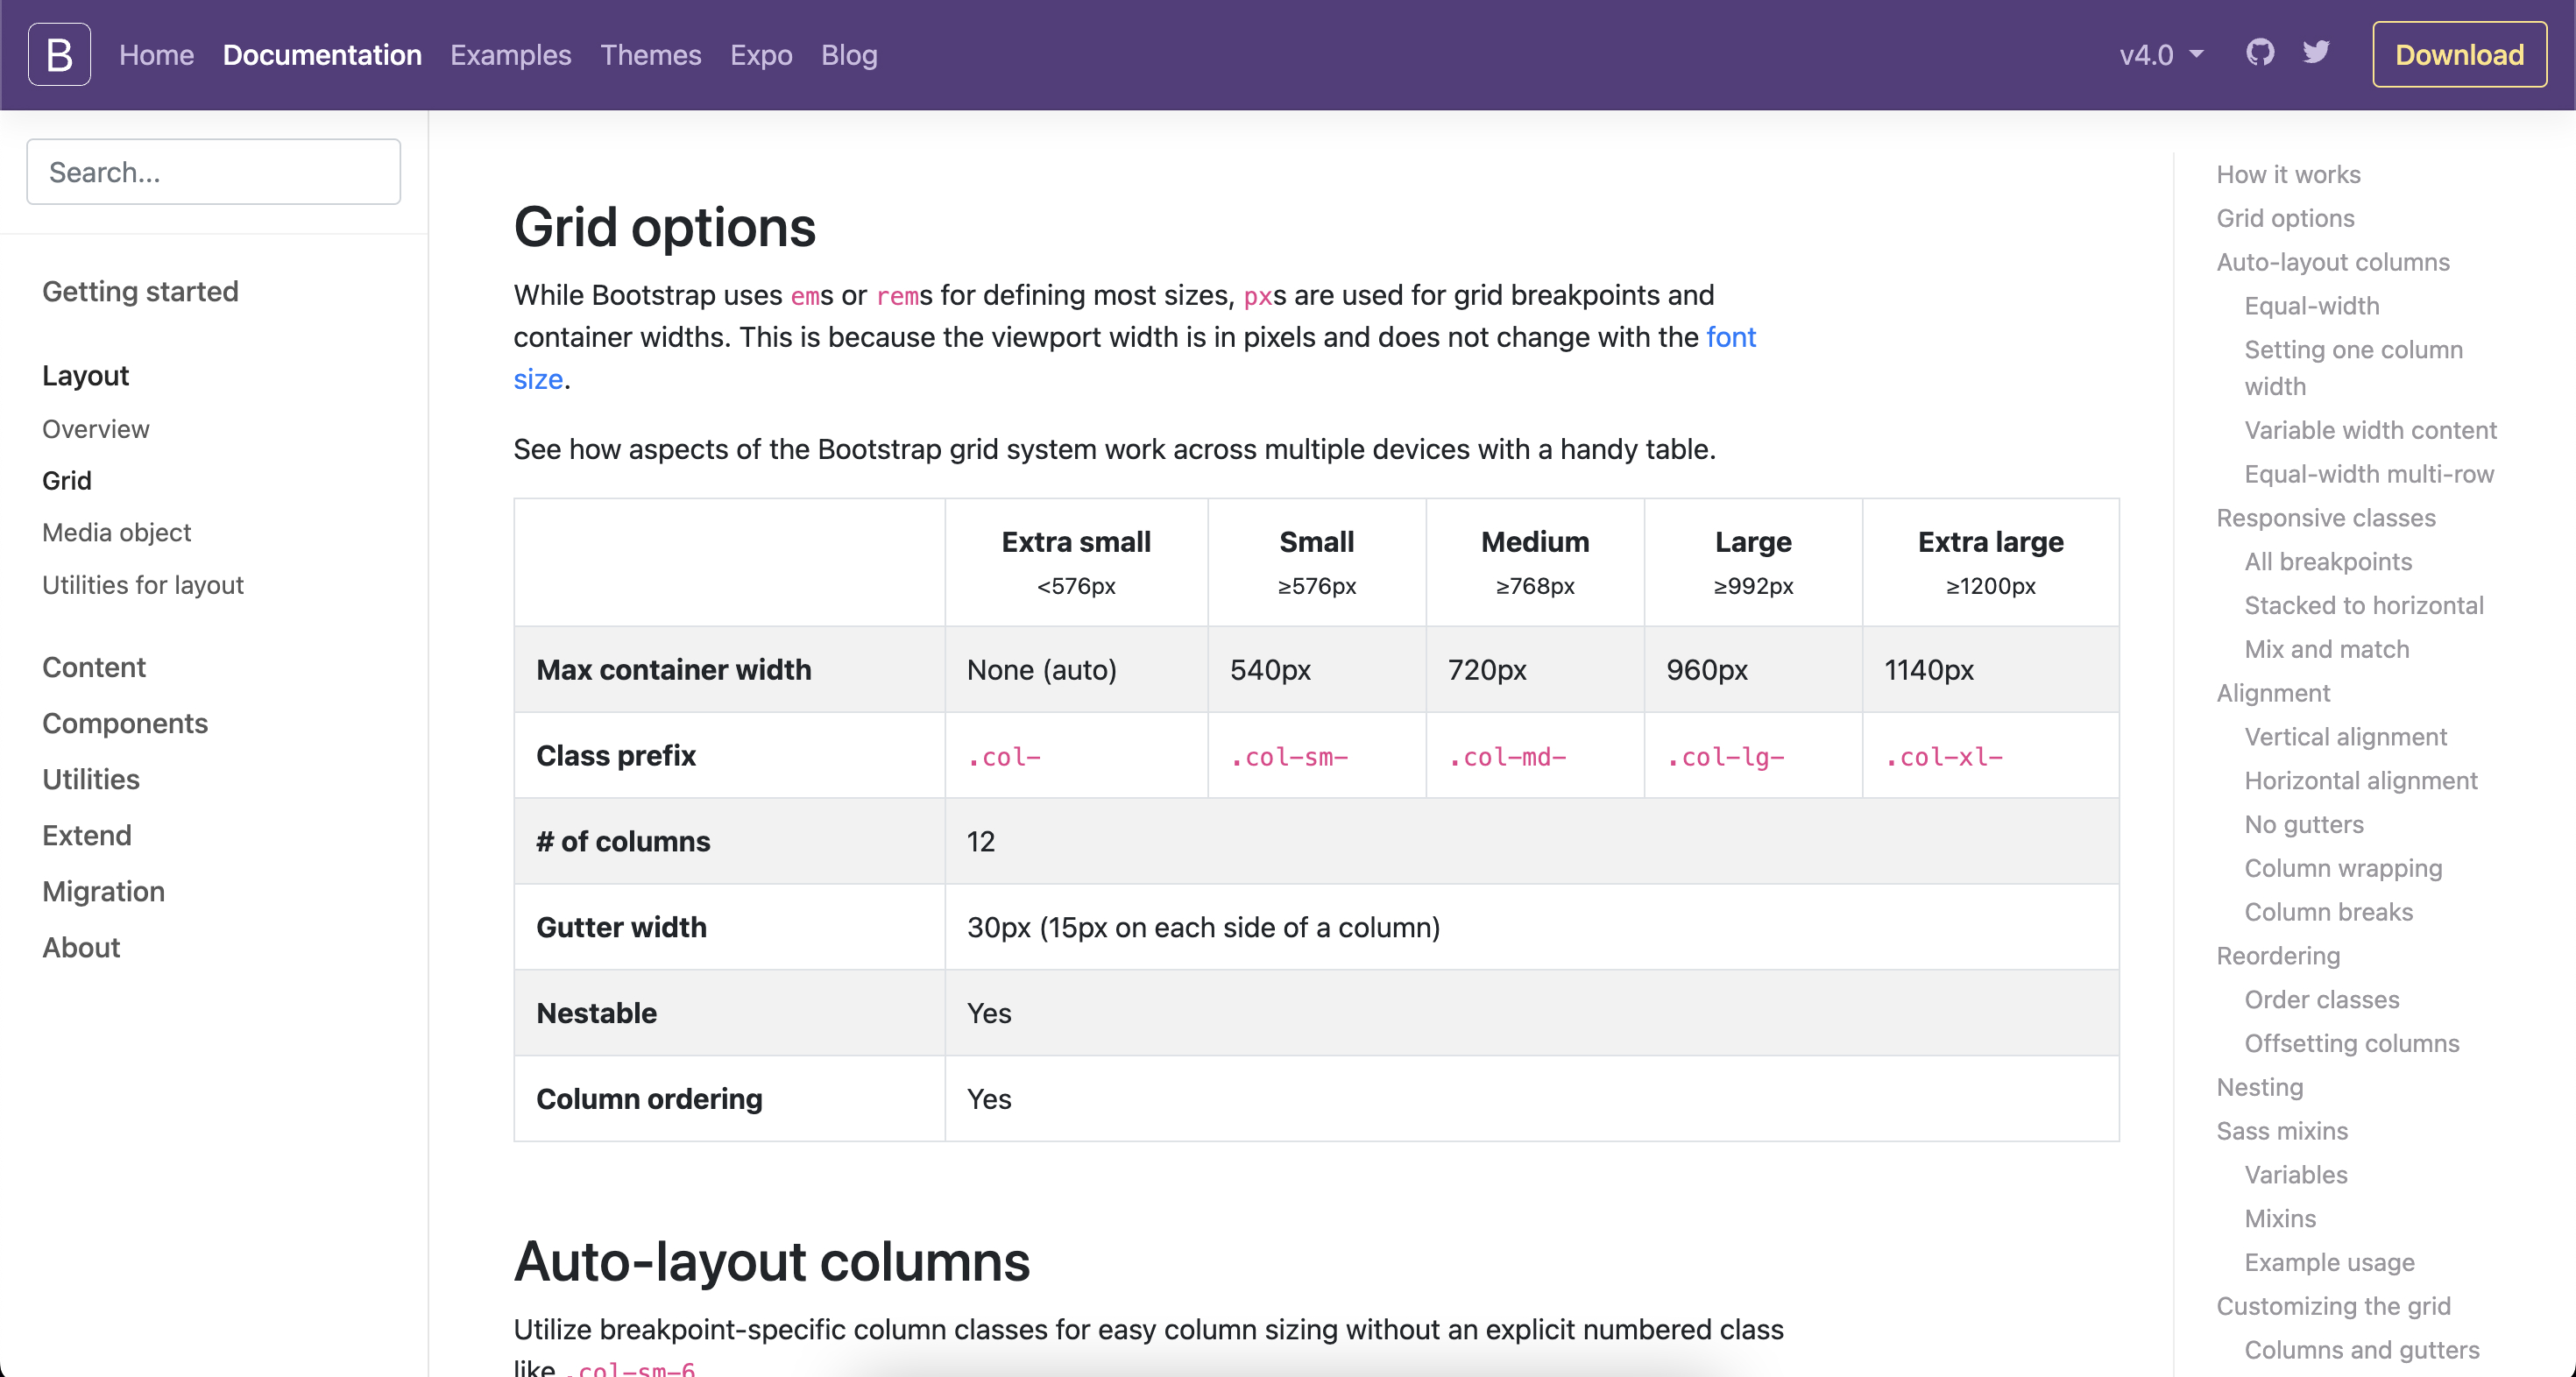Click the Extra large column header

(x=1990, y=563)
